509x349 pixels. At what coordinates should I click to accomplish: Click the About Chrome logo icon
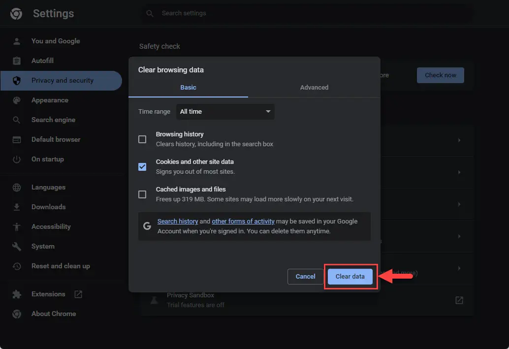(17, 314)
